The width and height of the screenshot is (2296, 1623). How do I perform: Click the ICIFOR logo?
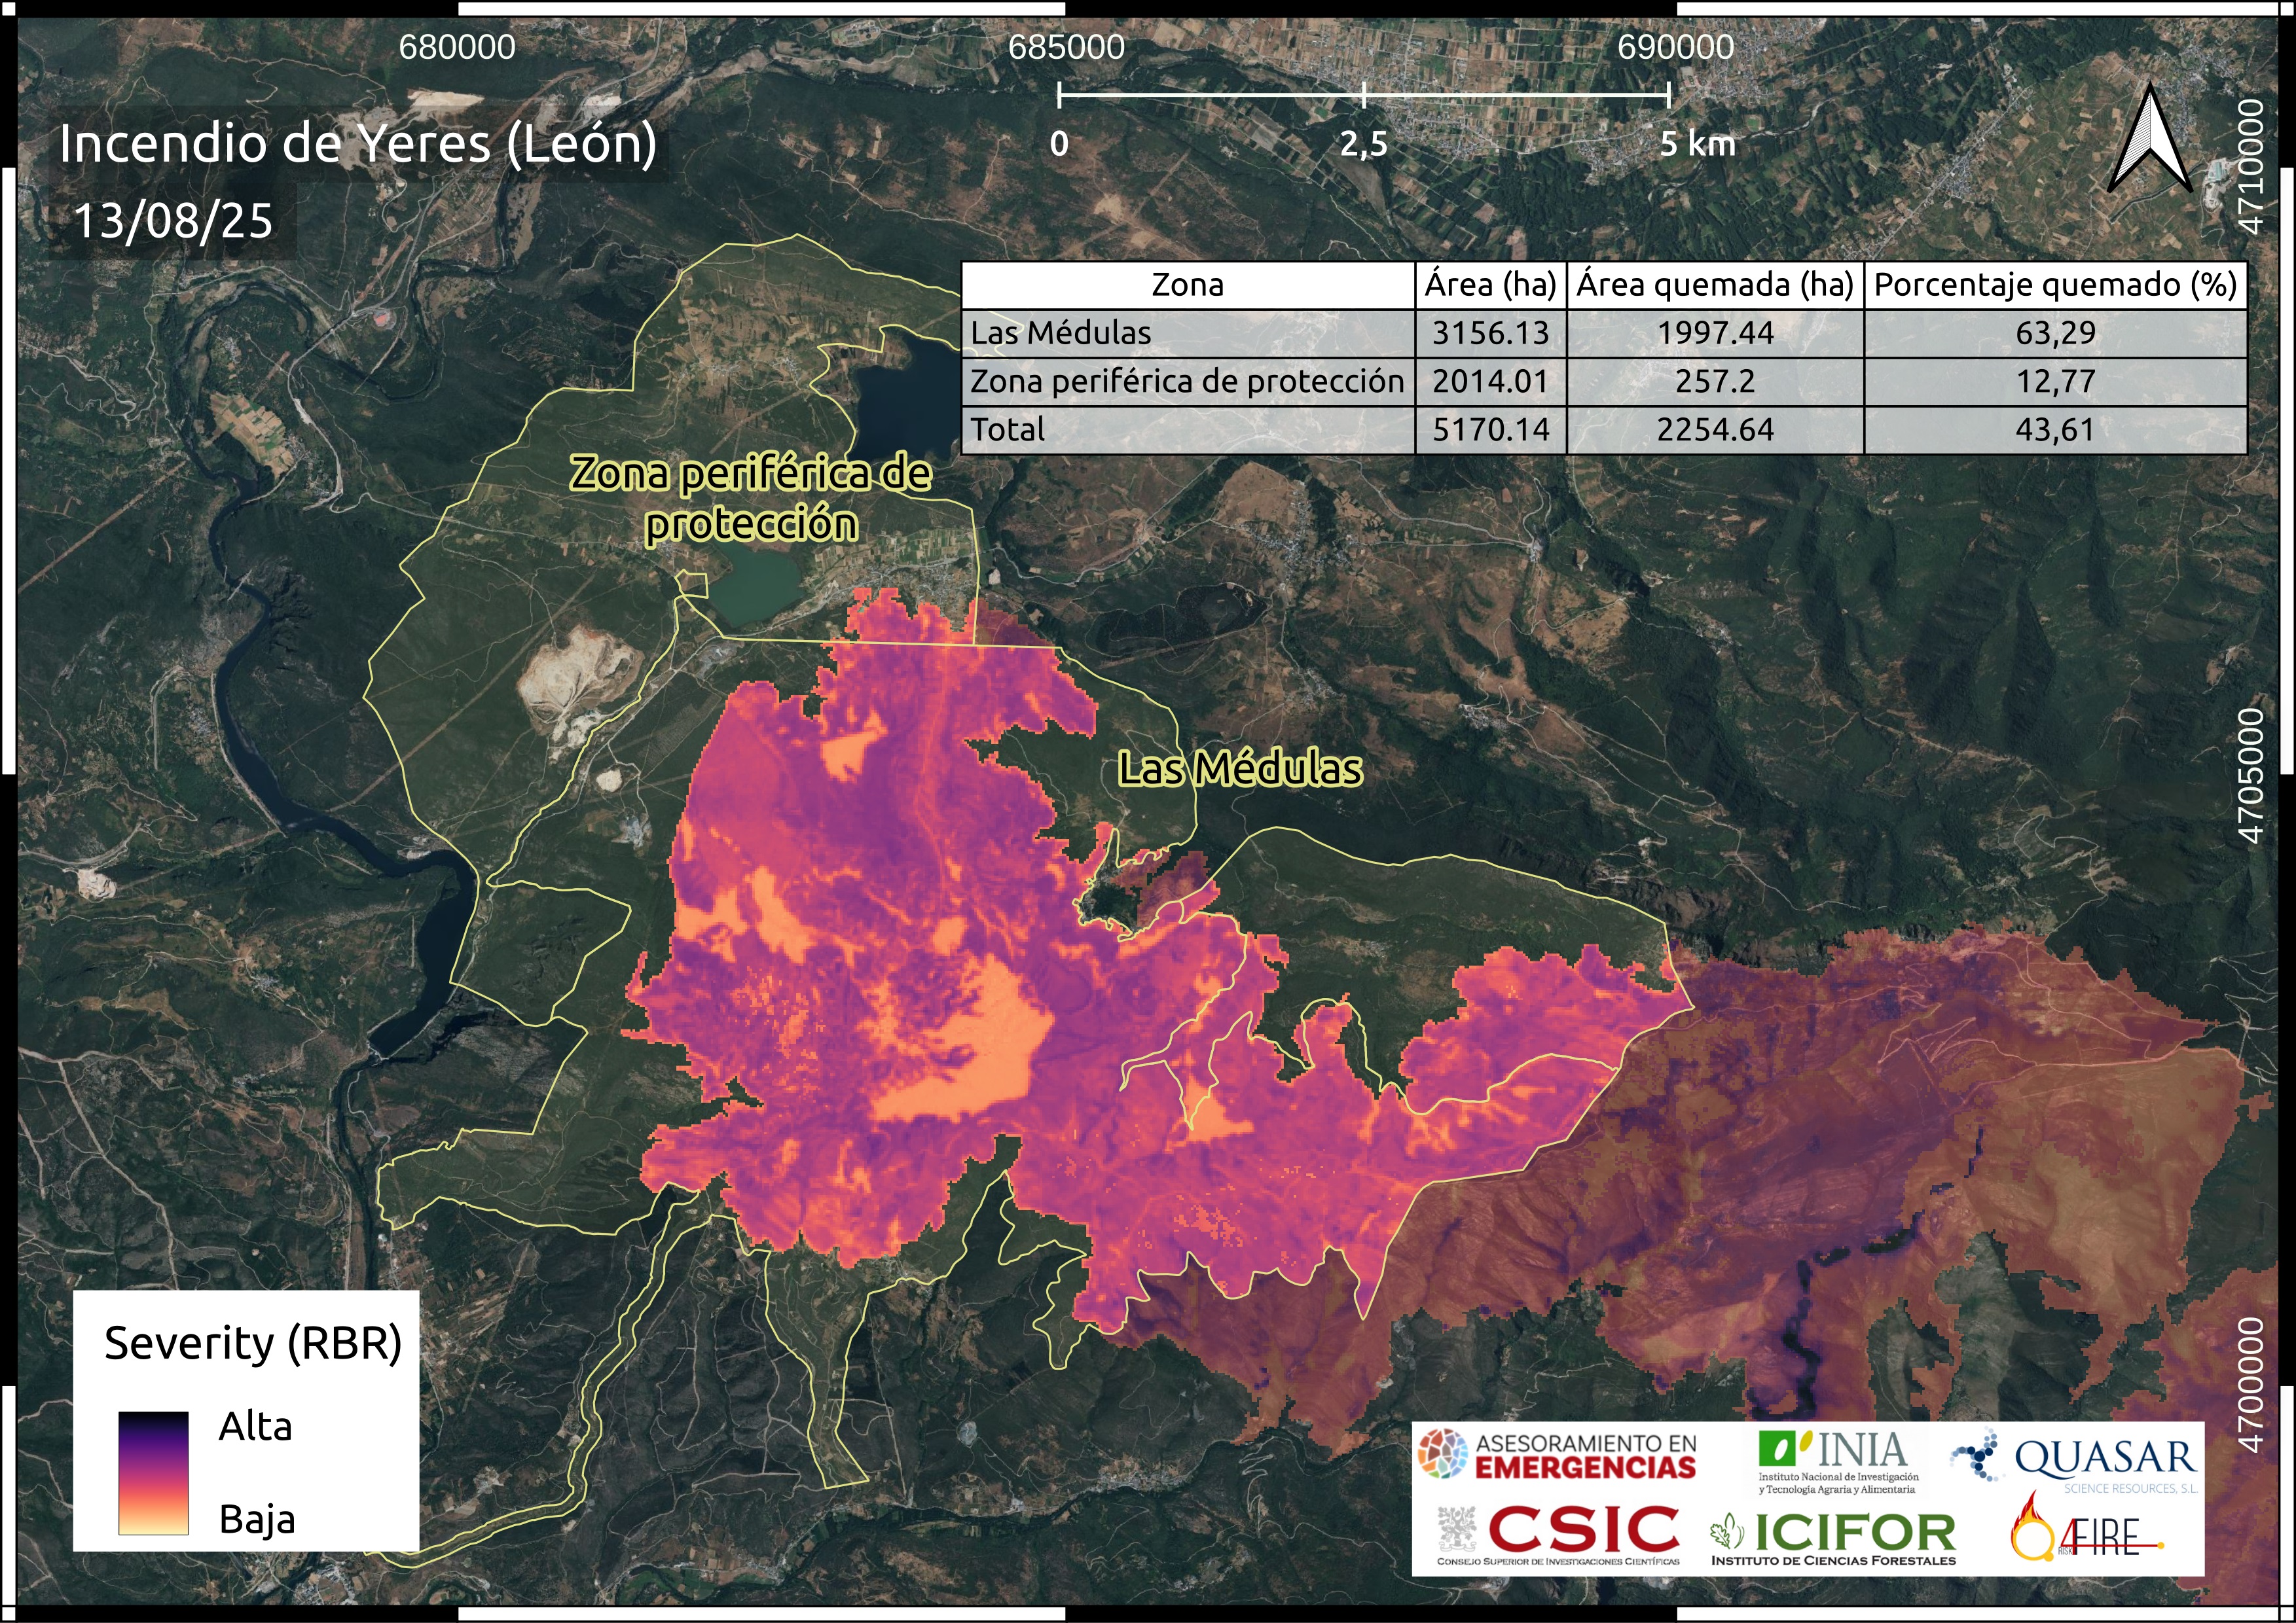[x=1834, y=1538]
